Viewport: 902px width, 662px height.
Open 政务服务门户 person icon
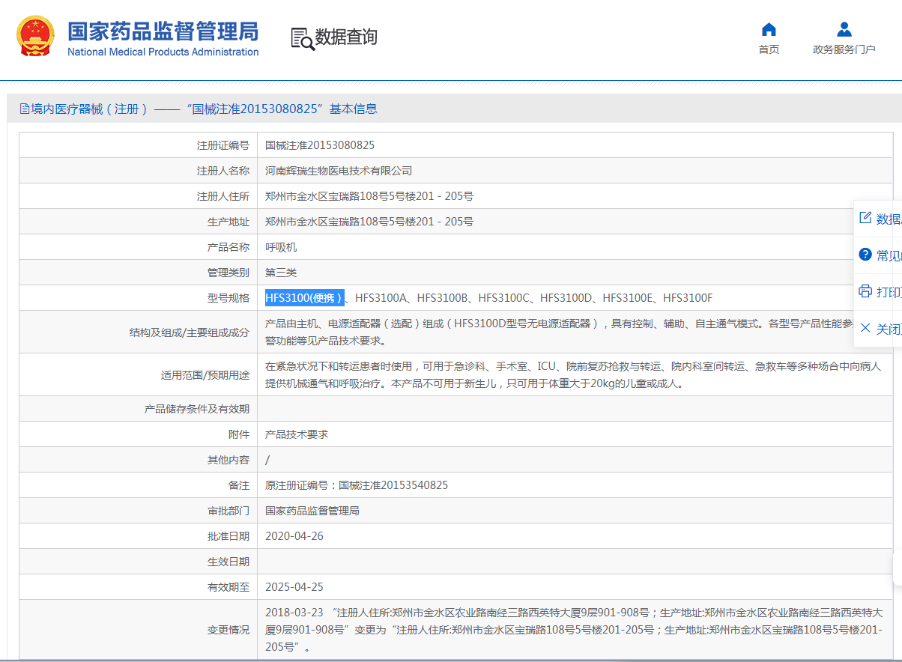pyautogui.click(x=844, y=30)
